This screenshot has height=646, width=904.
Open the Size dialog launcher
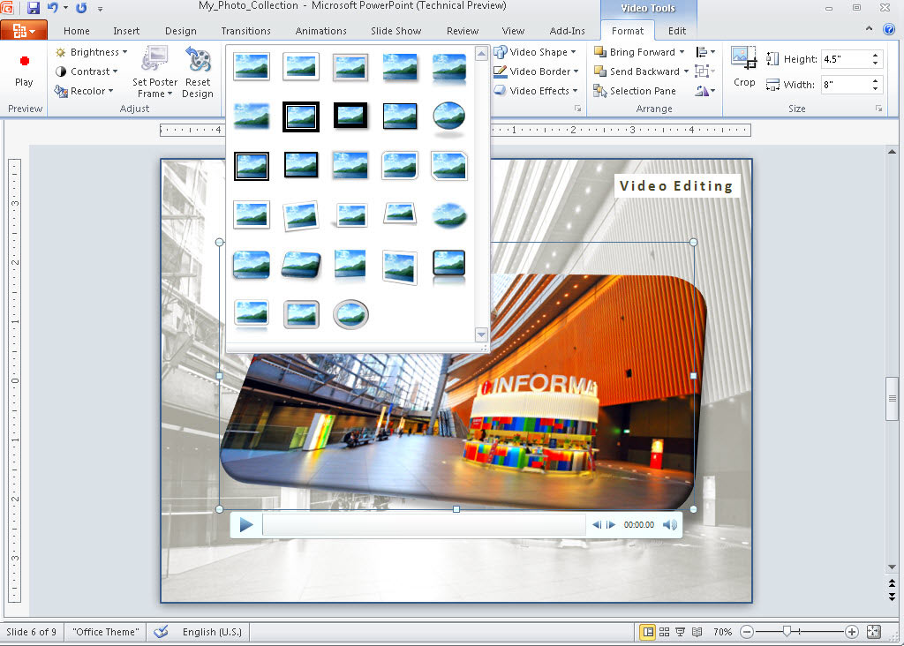(x=878, y=109)
